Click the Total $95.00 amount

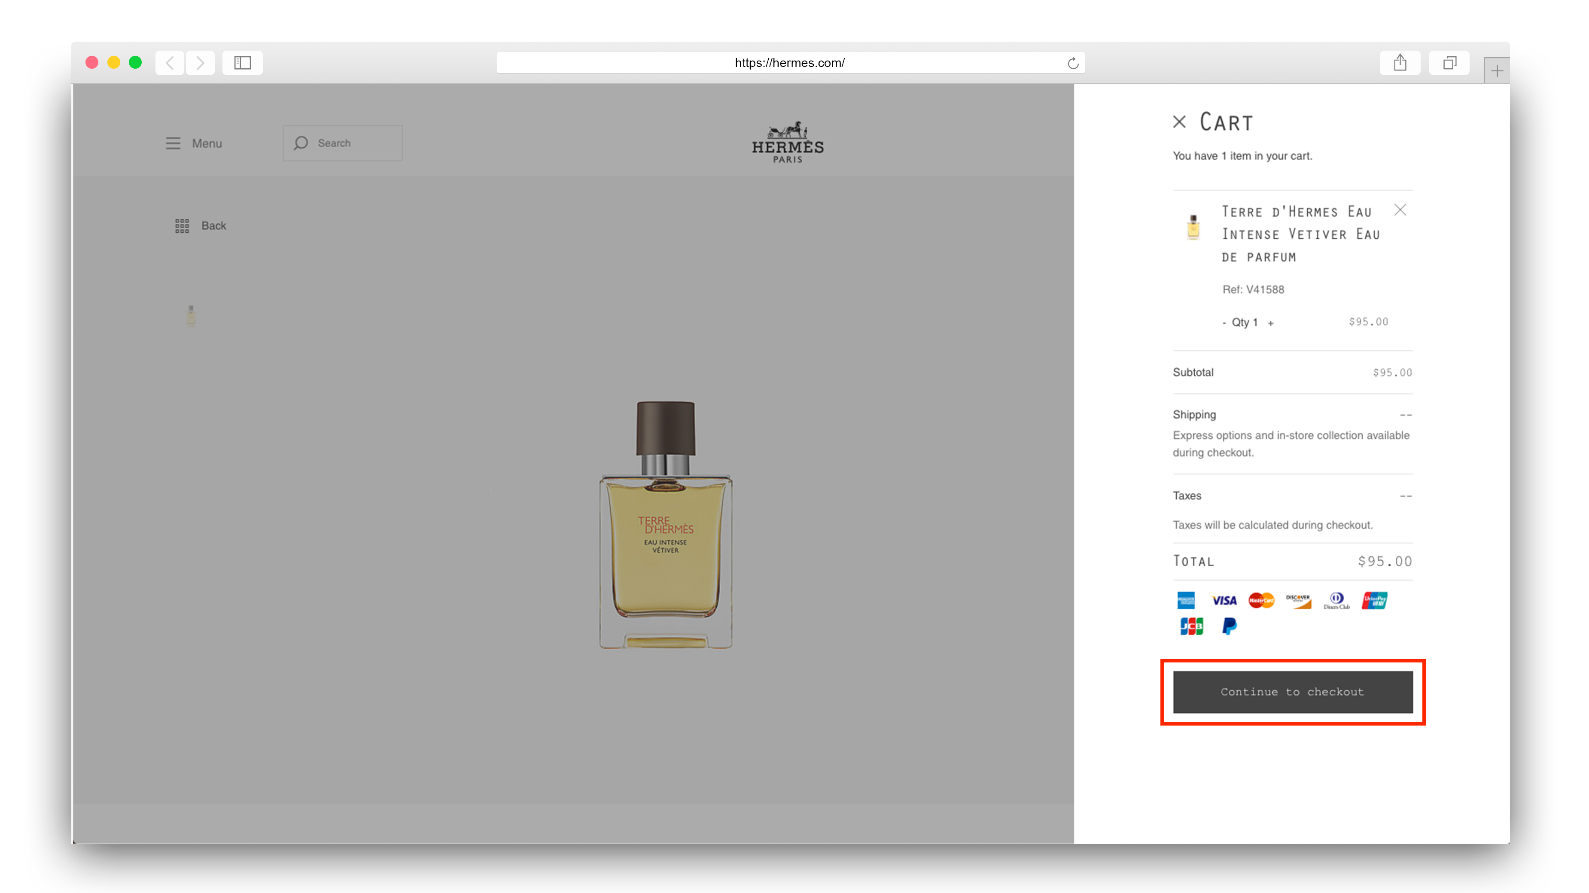pyautogui.click(x=1384, y=561)
